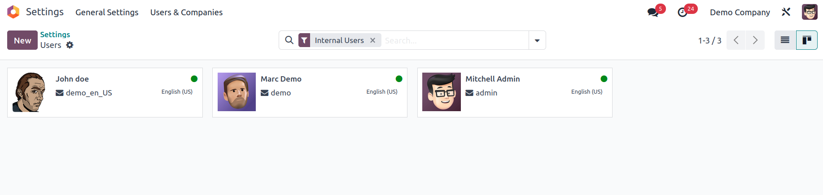Click the search magnifier icon
823x195 pixels.
click(x=289, y=40)
